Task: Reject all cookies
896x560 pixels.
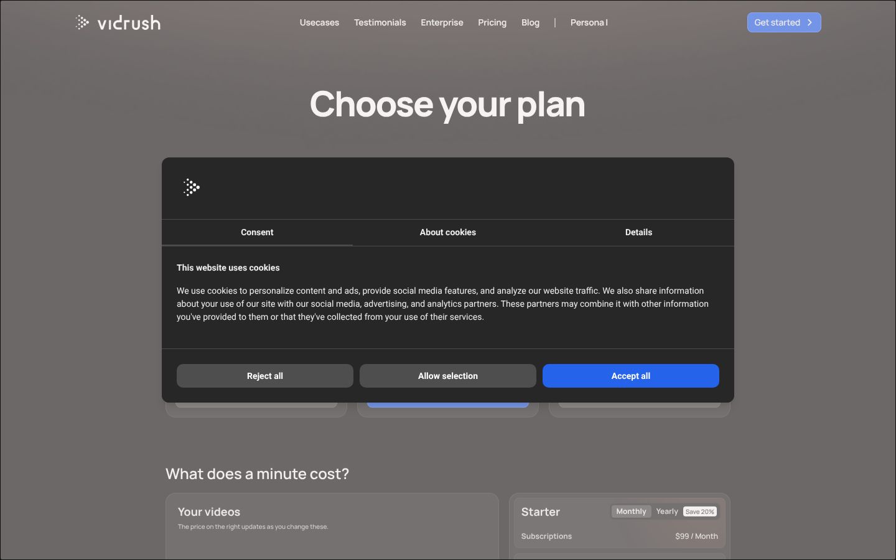Action: pos(265,376)
